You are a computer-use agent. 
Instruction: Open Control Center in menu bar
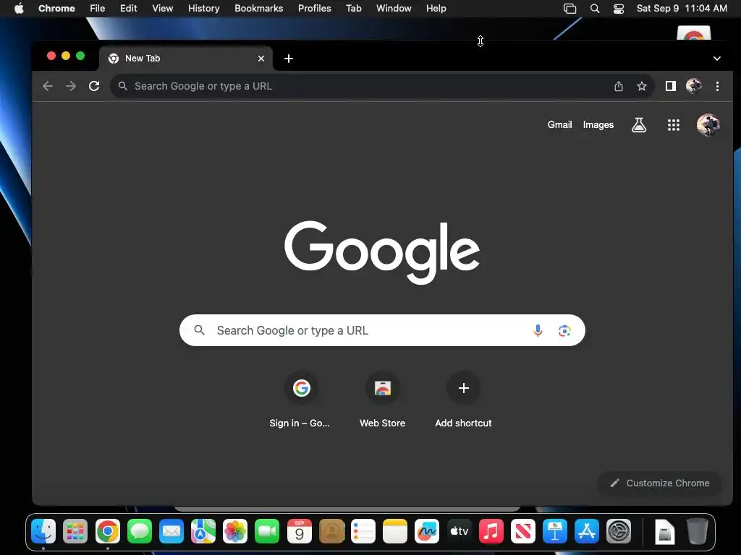619,9
